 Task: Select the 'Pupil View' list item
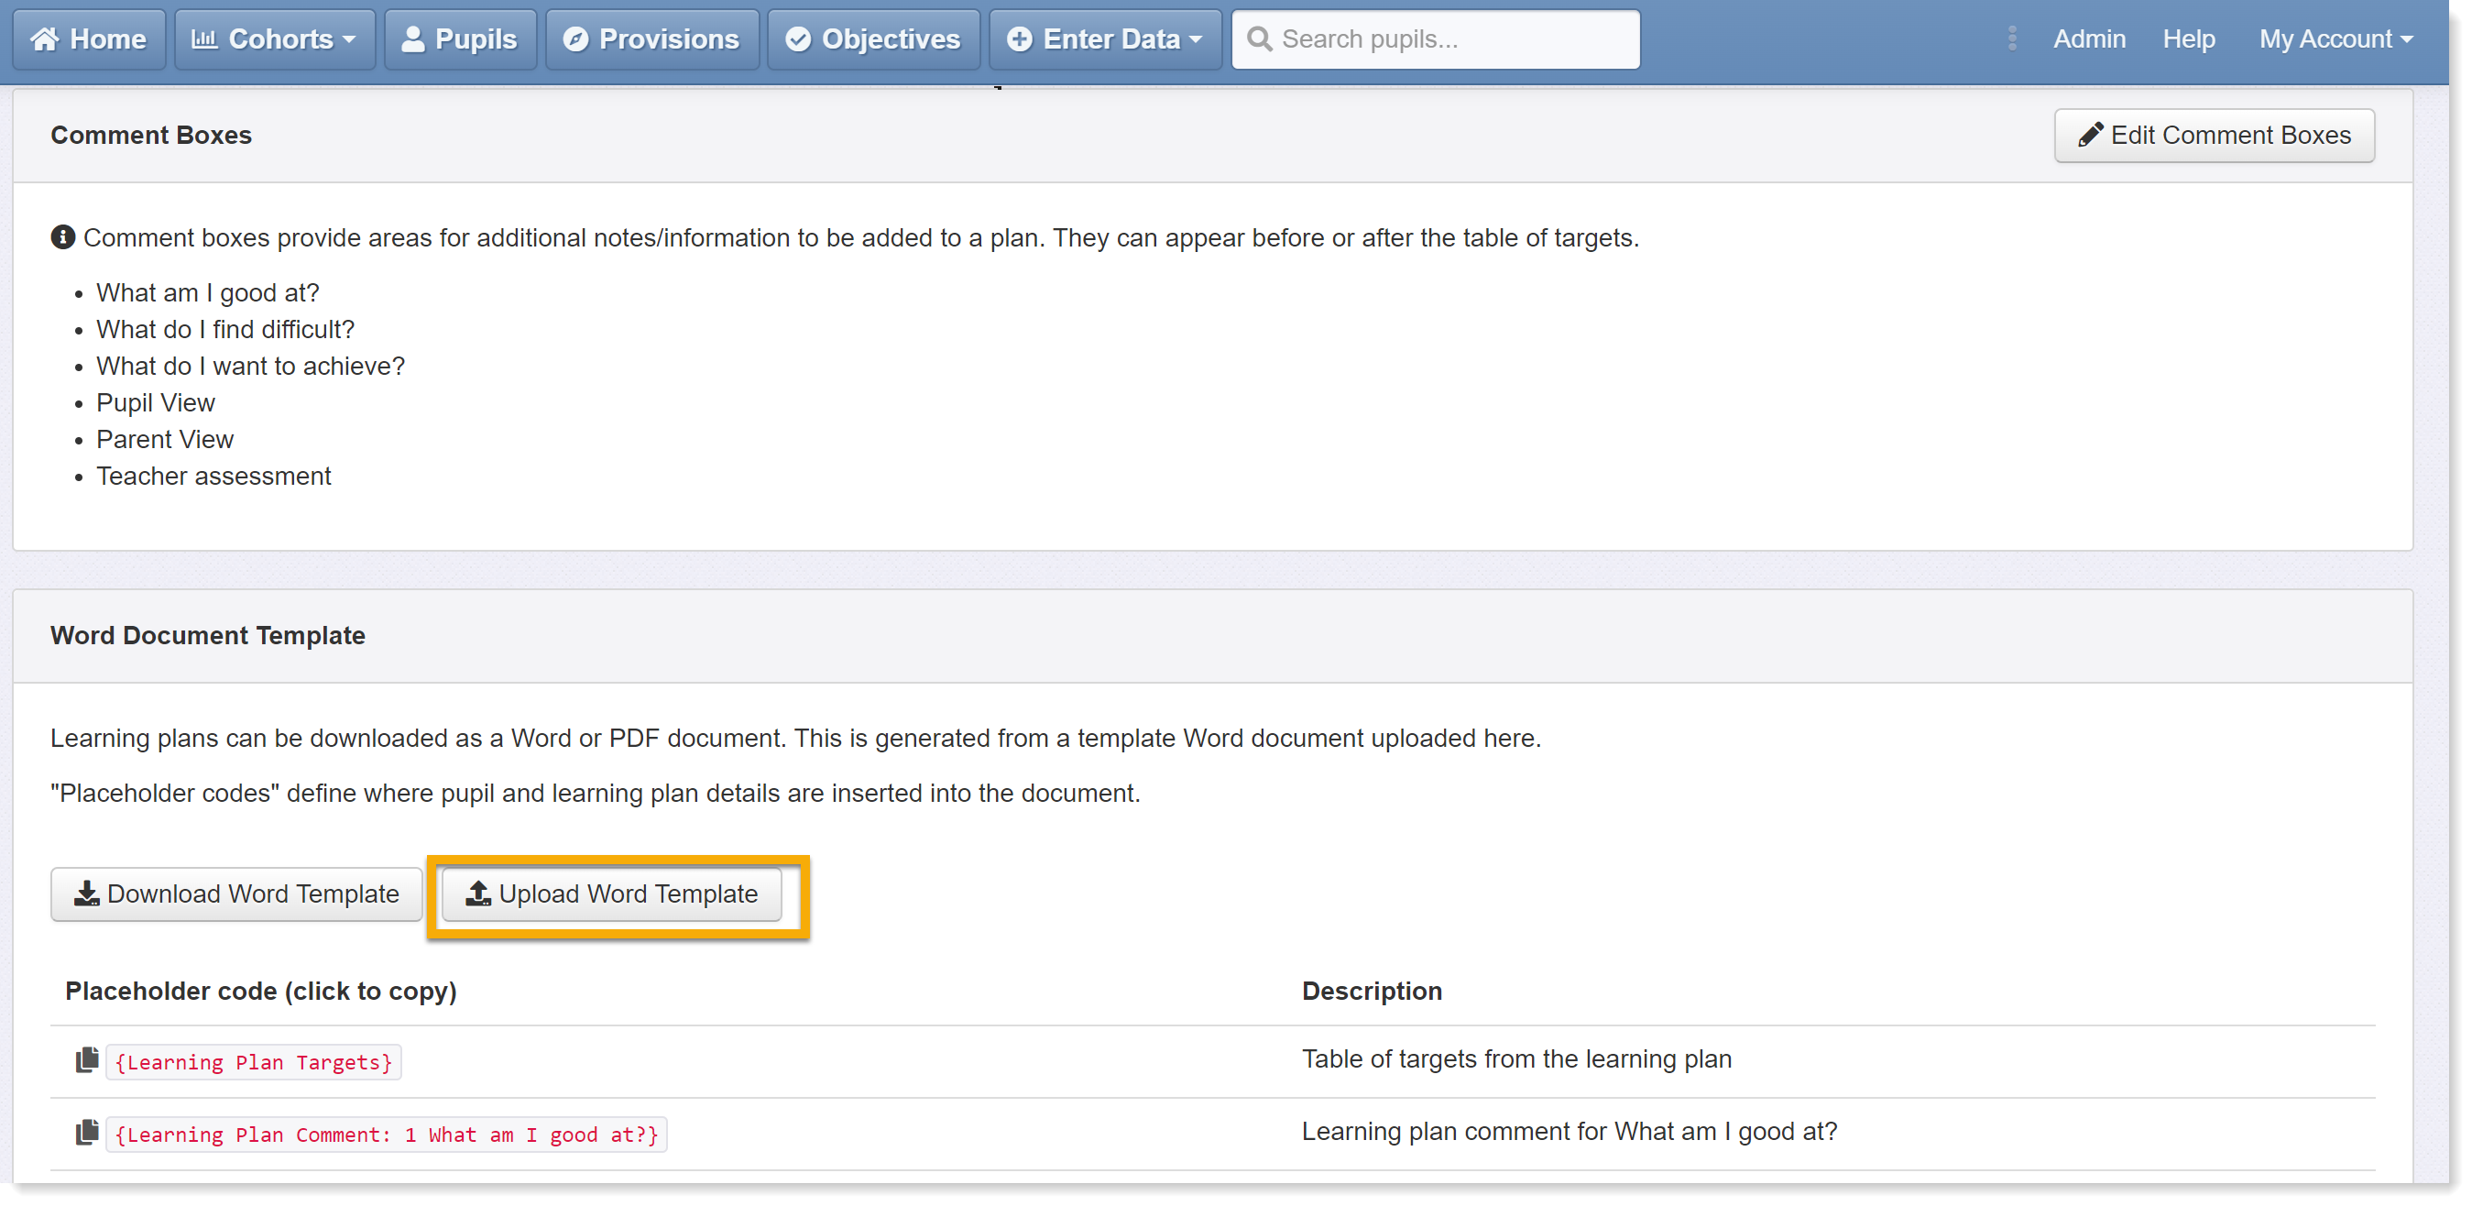pyautogui.click(x=156, y=402)
